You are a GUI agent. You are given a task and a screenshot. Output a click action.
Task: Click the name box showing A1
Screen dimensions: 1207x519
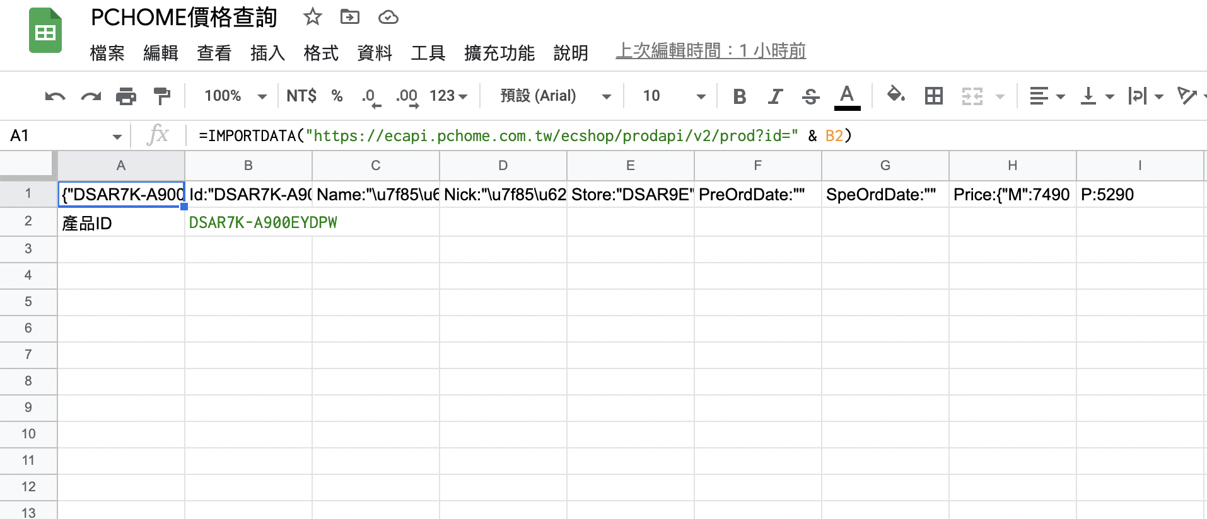[57, 135]
